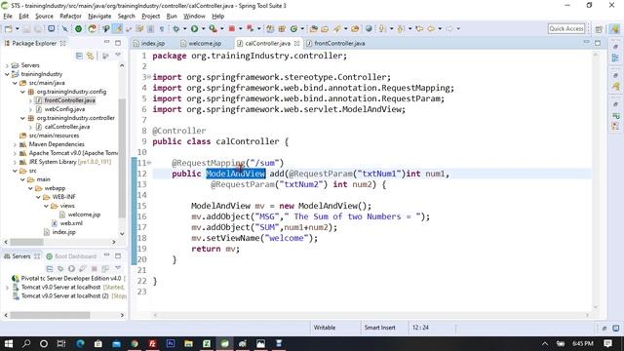Collapse the method fold marker at line 11
Screen dimensions: 624x351
click(149, 163)
